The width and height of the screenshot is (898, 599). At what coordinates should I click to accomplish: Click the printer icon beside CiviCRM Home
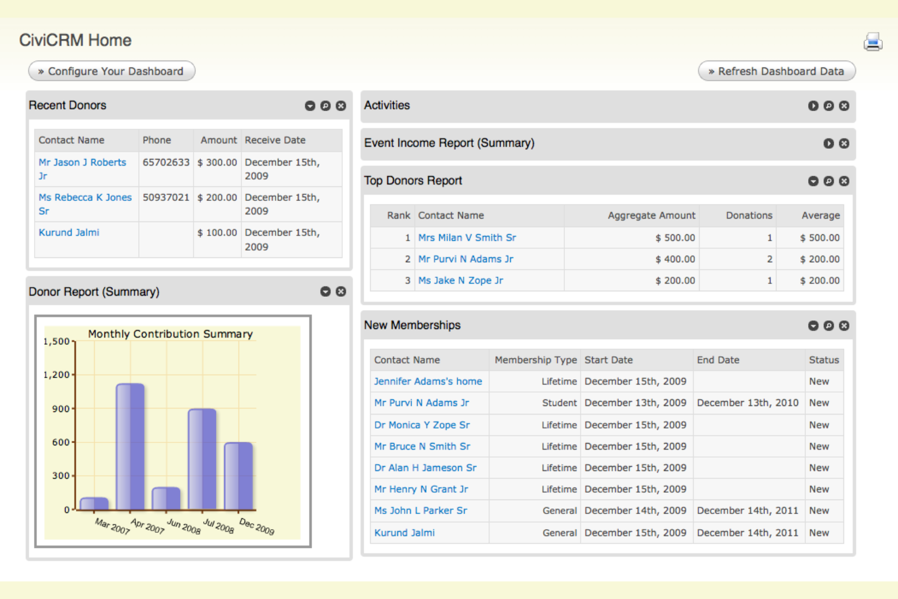[873, 41]
